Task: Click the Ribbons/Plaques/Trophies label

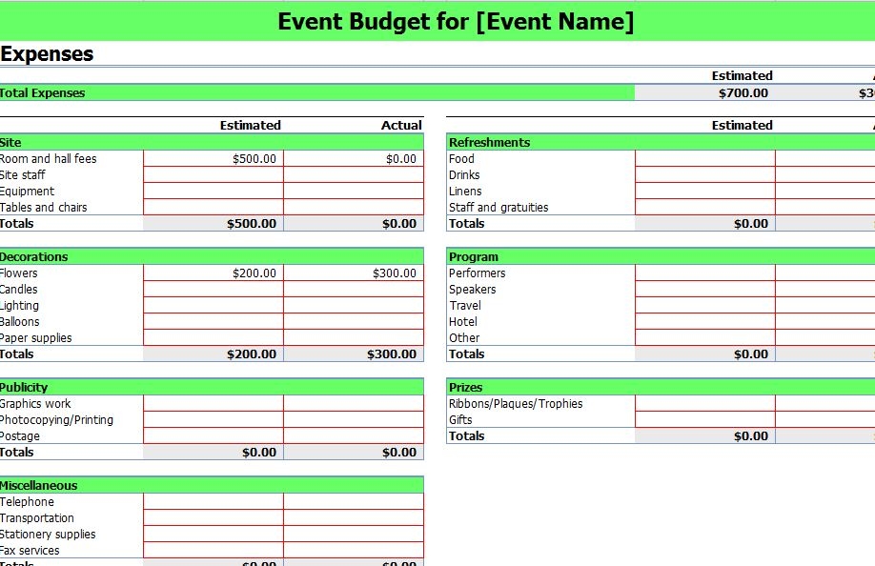Action: click(516, 404)
